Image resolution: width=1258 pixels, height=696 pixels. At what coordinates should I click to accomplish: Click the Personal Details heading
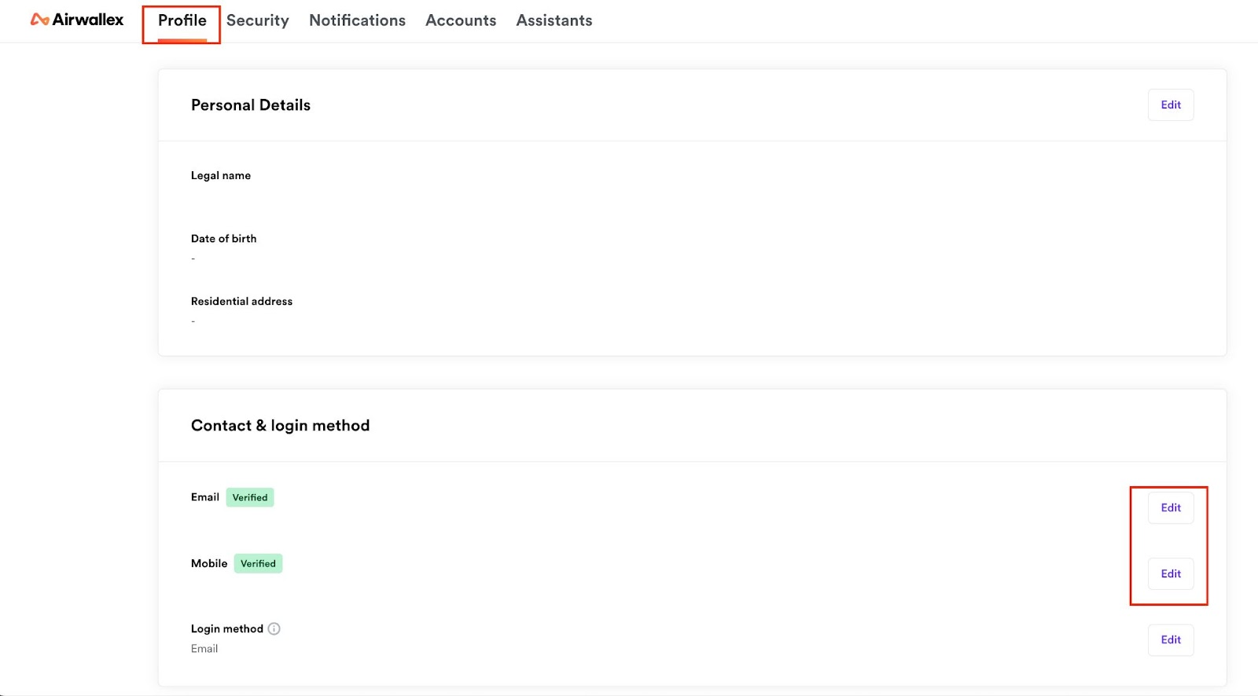click(x=250, y=105)
